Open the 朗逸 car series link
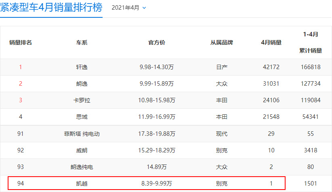The width and height of the screenshot is (332, 192). point(82,84)
